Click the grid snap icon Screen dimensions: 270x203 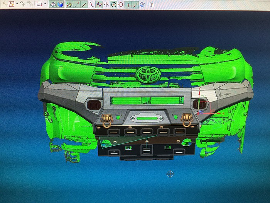pos(151,5)
